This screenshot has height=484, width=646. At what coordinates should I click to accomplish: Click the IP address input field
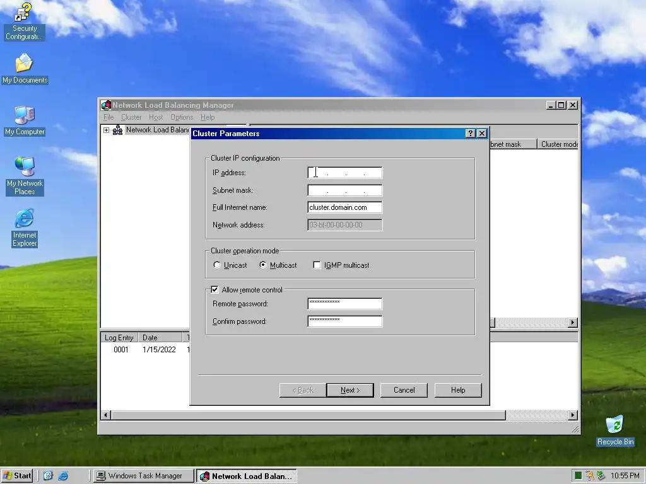(345, 173)
